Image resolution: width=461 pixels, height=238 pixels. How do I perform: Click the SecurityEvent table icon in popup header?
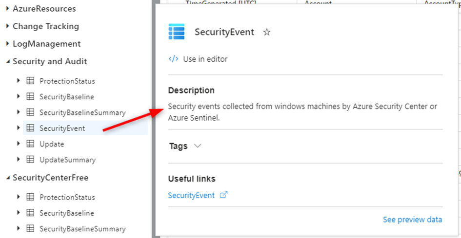pos(177,32)
